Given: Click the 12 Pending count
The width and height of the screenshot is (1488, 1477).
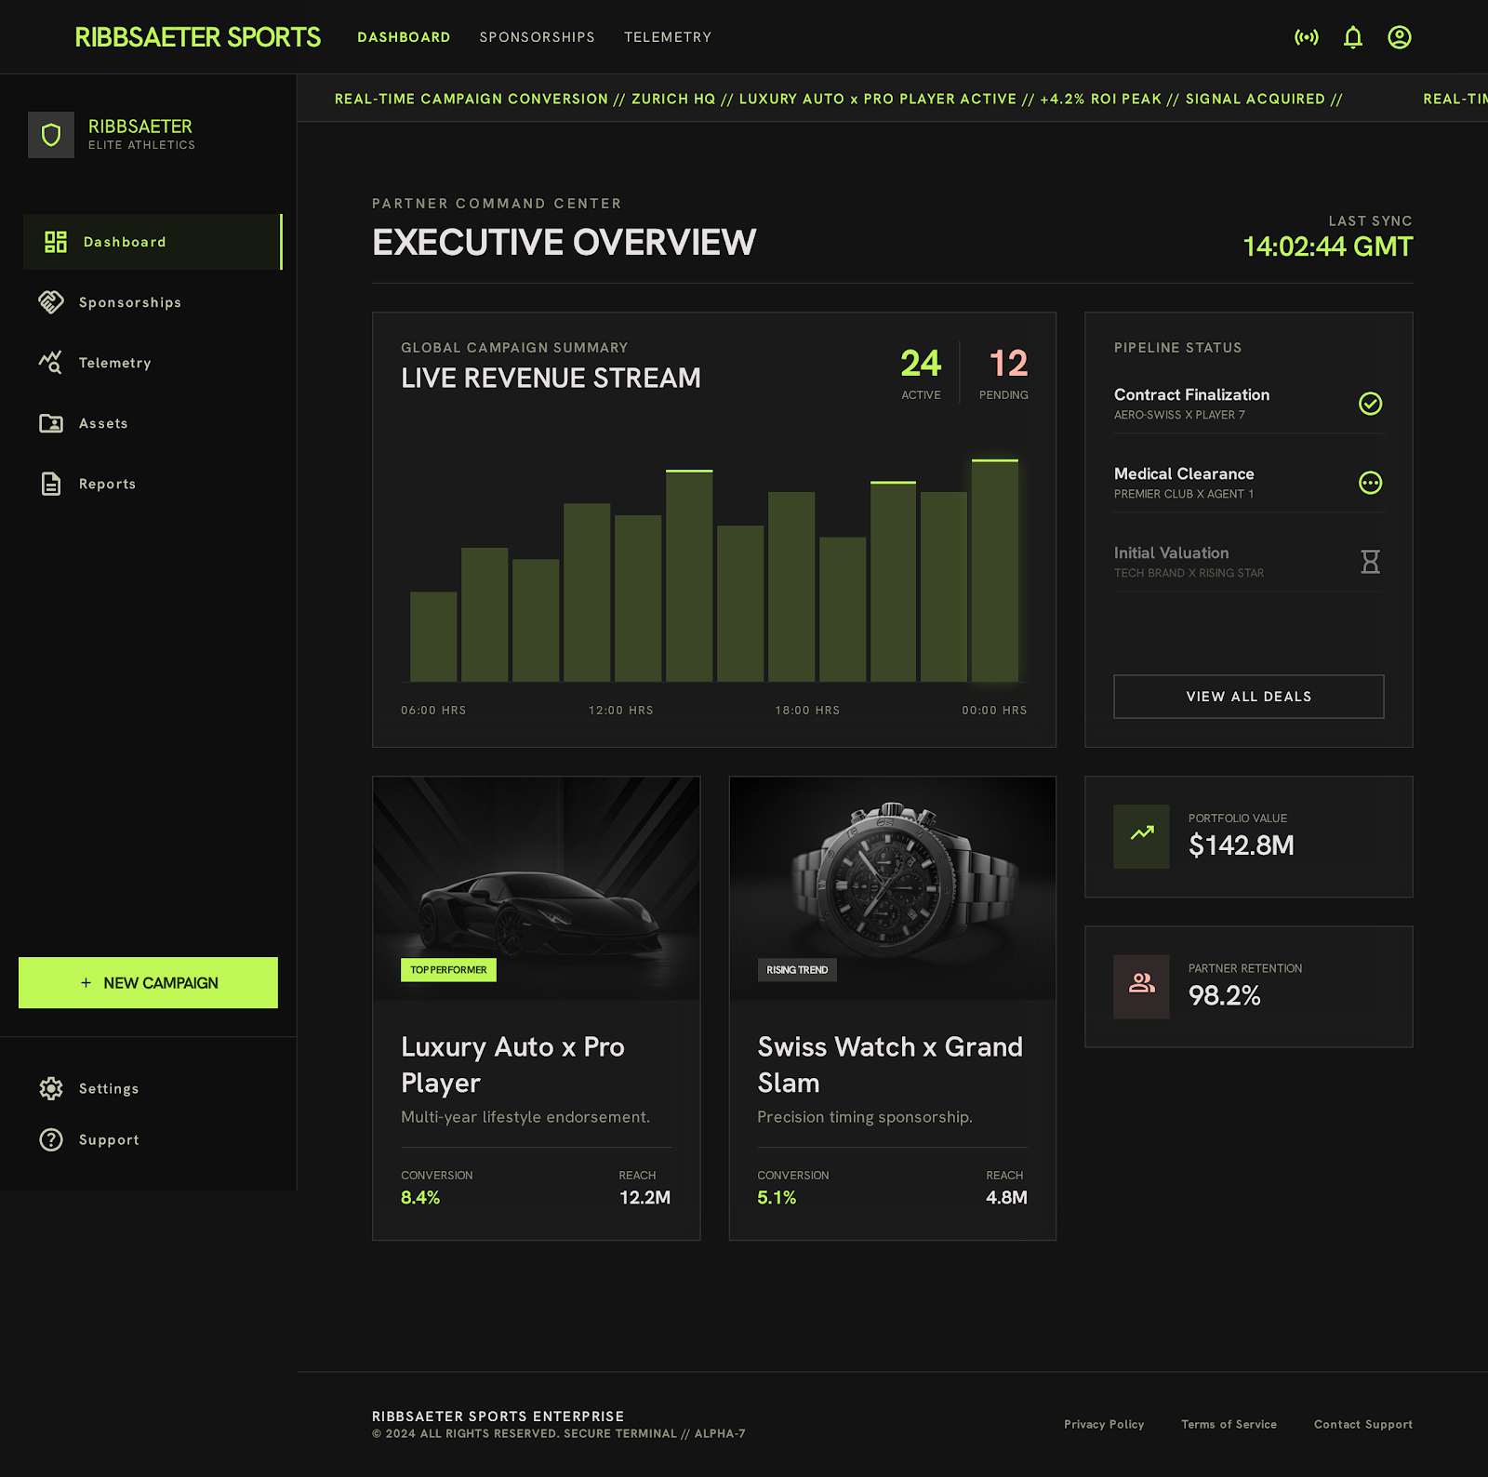Looking at the screenshot, I should pyautogui.click(x=1008, y=364).
